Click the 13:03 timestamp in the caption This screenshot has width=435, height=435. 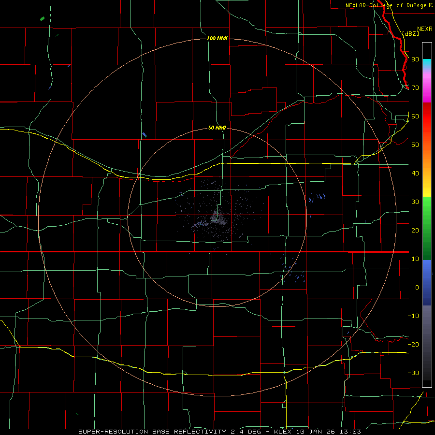351,432
